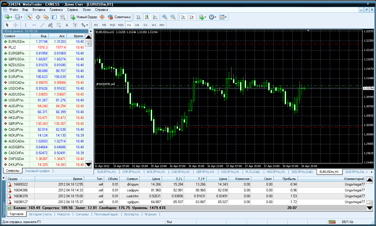
Task: Toggle the Terminal panel toolbar icon
Action: click(54, 17)
